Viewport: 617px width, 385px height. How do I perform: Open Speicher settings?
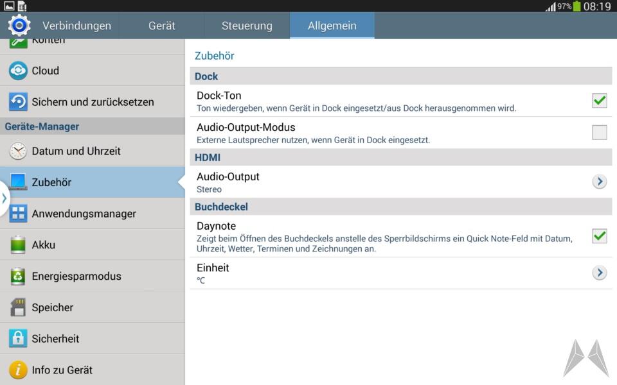pyautogui.click(x=93, y=307)
